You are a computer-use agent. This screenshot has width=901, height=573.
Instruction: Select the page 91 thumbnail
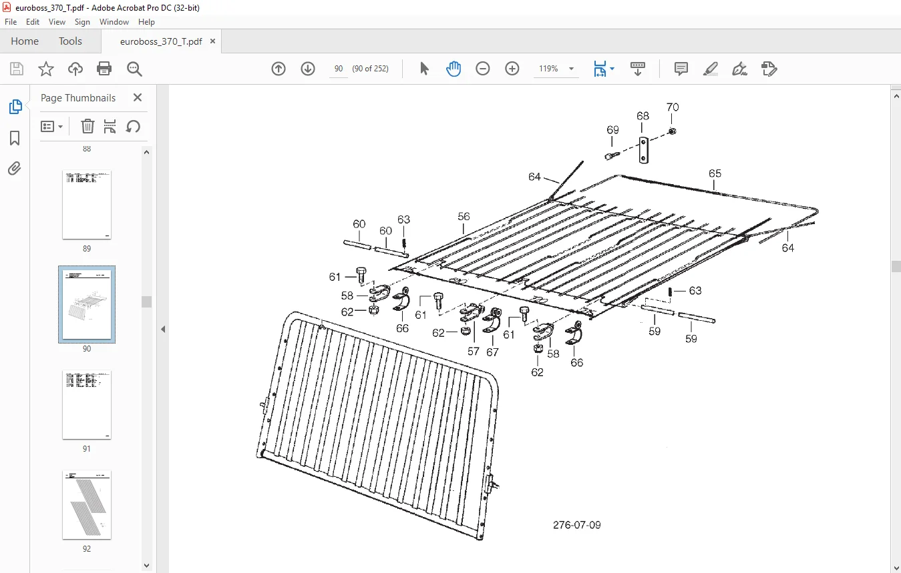[87, 405]
